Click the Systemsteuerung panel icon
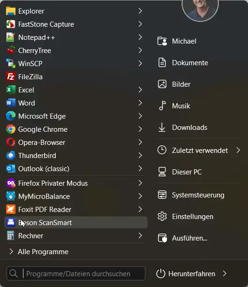 point(162,195)
